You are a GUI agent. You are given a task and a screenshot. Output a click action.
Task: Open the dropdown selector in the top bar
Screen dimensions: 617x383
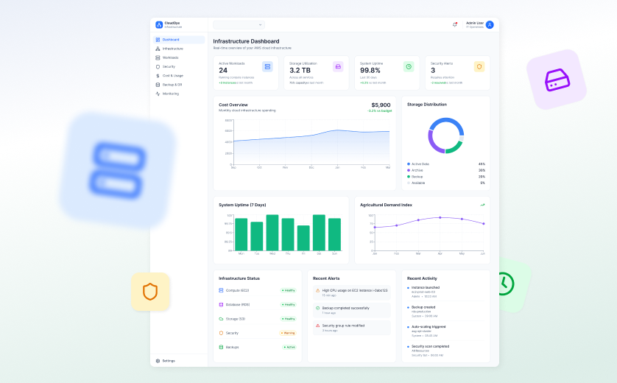click(239, 25)
